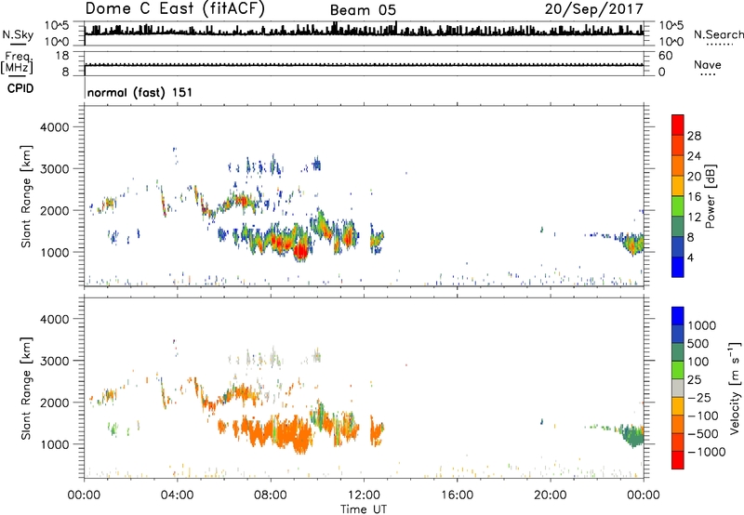This screenshot has height=515, width=744.
Task: Click the 'CPID' row label
Action: 20,88
